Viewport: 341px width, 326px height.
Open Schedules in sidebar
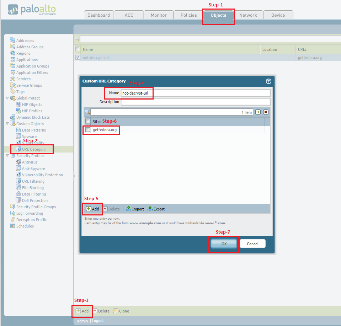coord(25,226)
